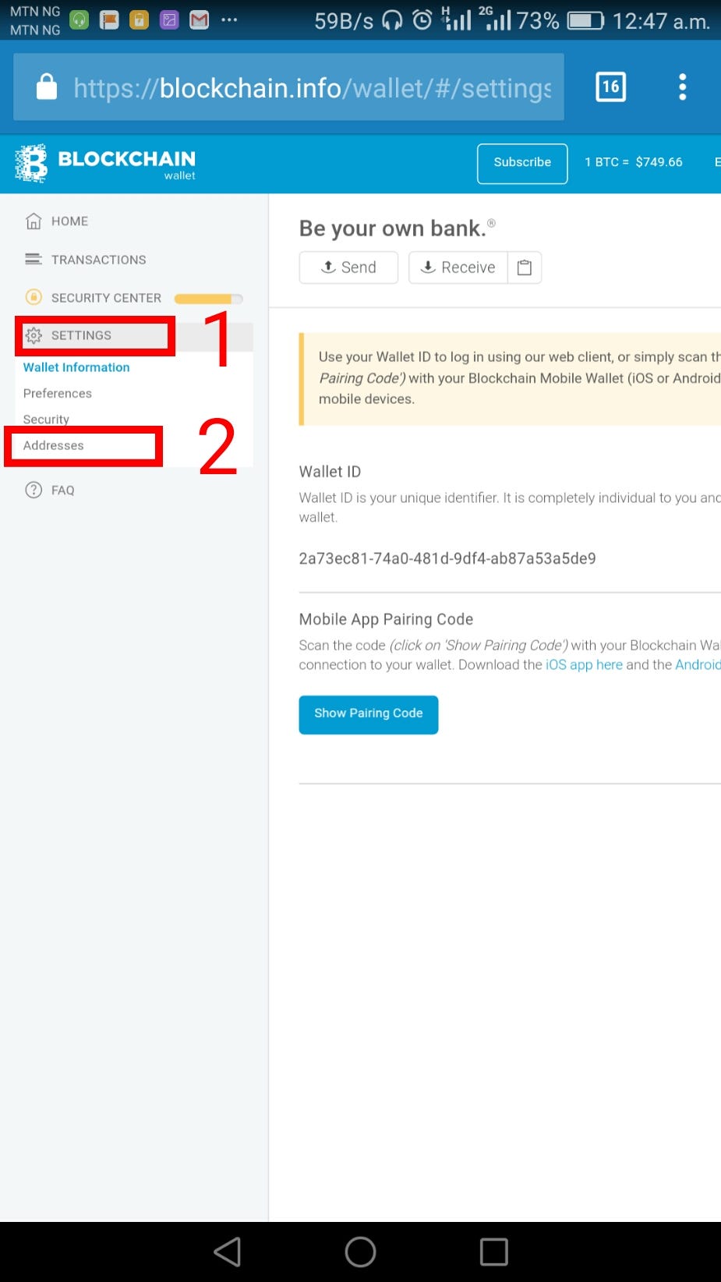Tap the battery icon in status bar
Viewport: 721px width, 1282px height.
coord(585,20)
